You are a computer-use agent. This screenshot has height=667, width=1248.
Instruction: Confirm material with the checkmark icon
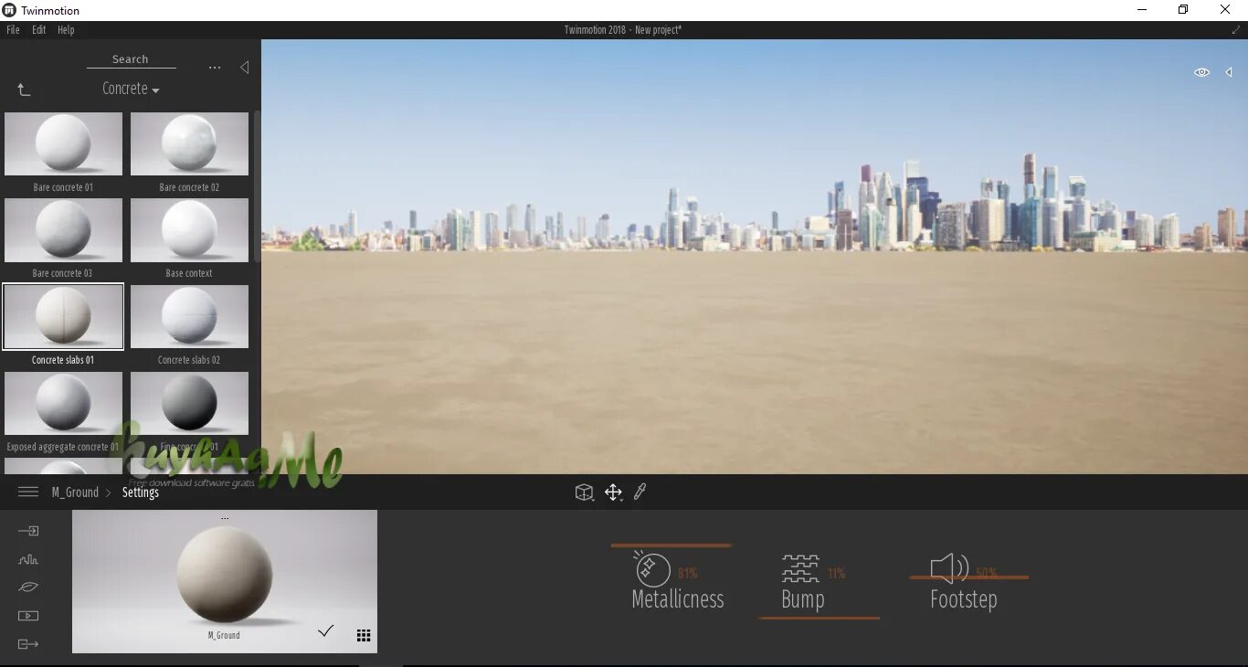tap(325, 630)
